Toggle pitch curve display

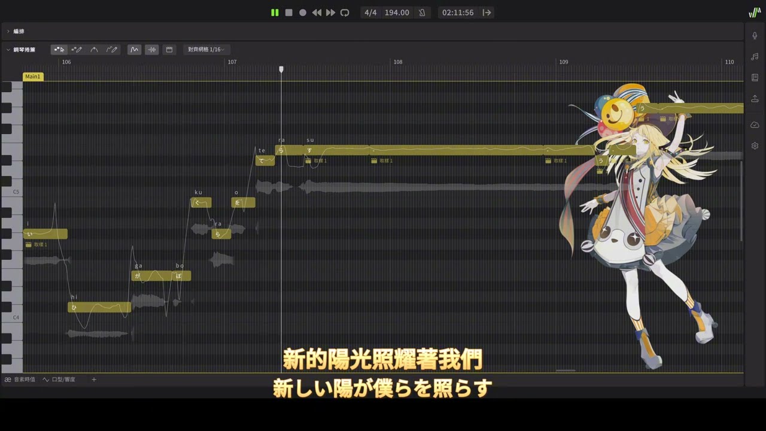click(x=134, y=50)
